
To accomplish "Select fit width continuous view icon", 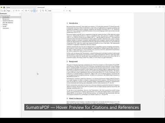I will click(32, 11).
